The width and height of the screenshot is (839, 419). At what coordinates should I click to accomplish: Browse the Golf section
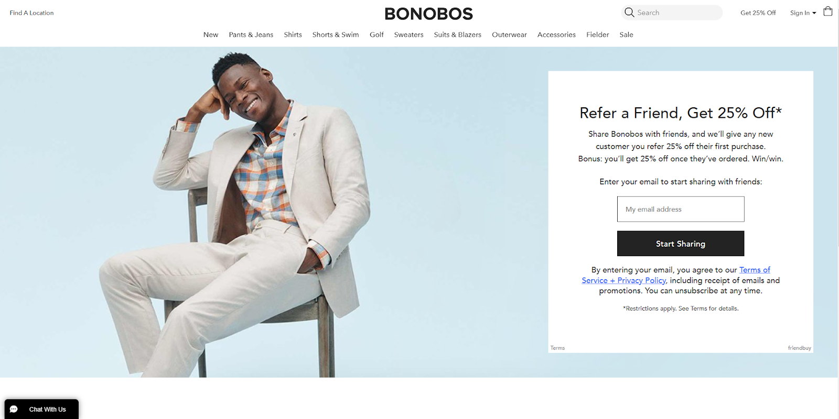(x=377, y=35)
